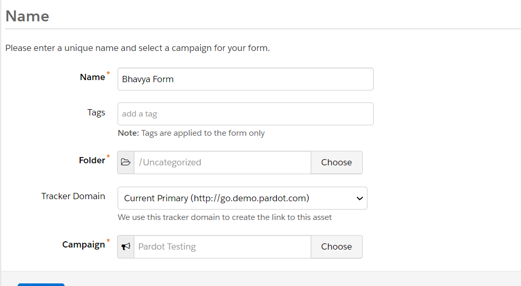
Task: Click the tracker domain help text
Action: (x=225, y=217)
